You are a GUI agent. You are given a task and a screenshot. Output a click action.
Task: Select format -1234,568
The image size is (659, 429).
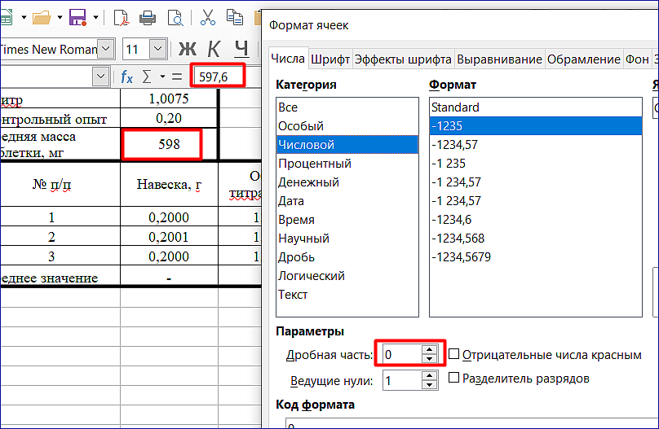tap(535, 239)
